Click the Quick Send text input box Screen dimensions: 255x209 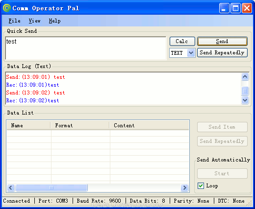(86, 48)
